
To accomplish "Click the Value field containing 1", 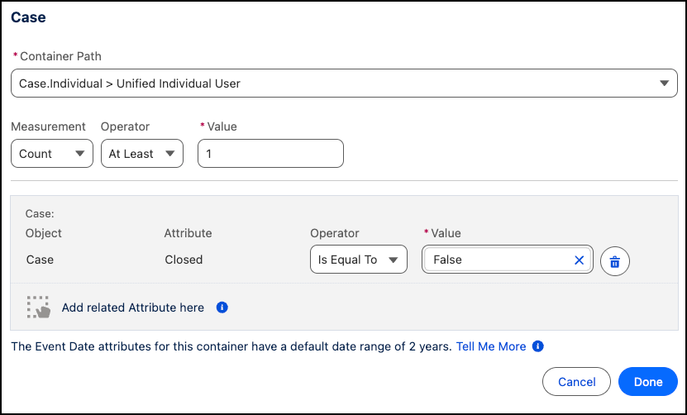I will coord(270,154).
